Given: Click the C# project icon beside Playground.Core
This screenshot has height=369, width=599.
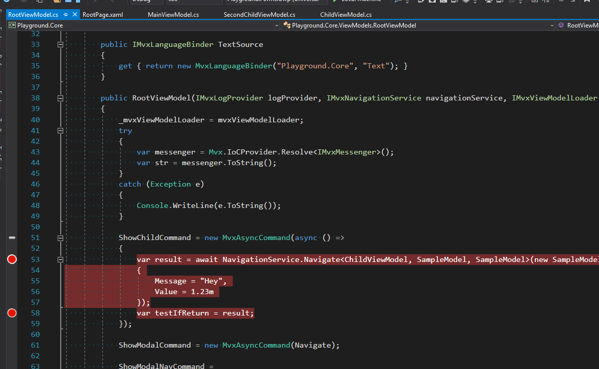Looking at the screenshot, I should click(12, 25).
